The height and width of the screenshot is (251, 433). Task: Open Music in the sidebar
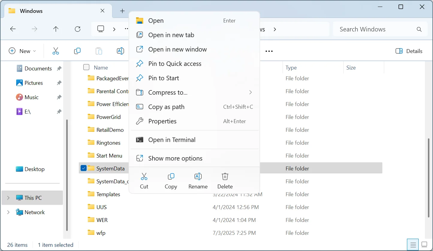click(x=31, y=97)
